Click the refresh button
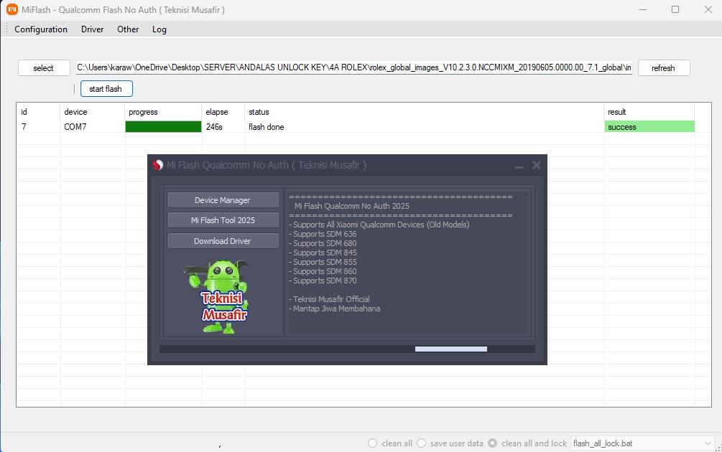 click(x=663, y=68)
